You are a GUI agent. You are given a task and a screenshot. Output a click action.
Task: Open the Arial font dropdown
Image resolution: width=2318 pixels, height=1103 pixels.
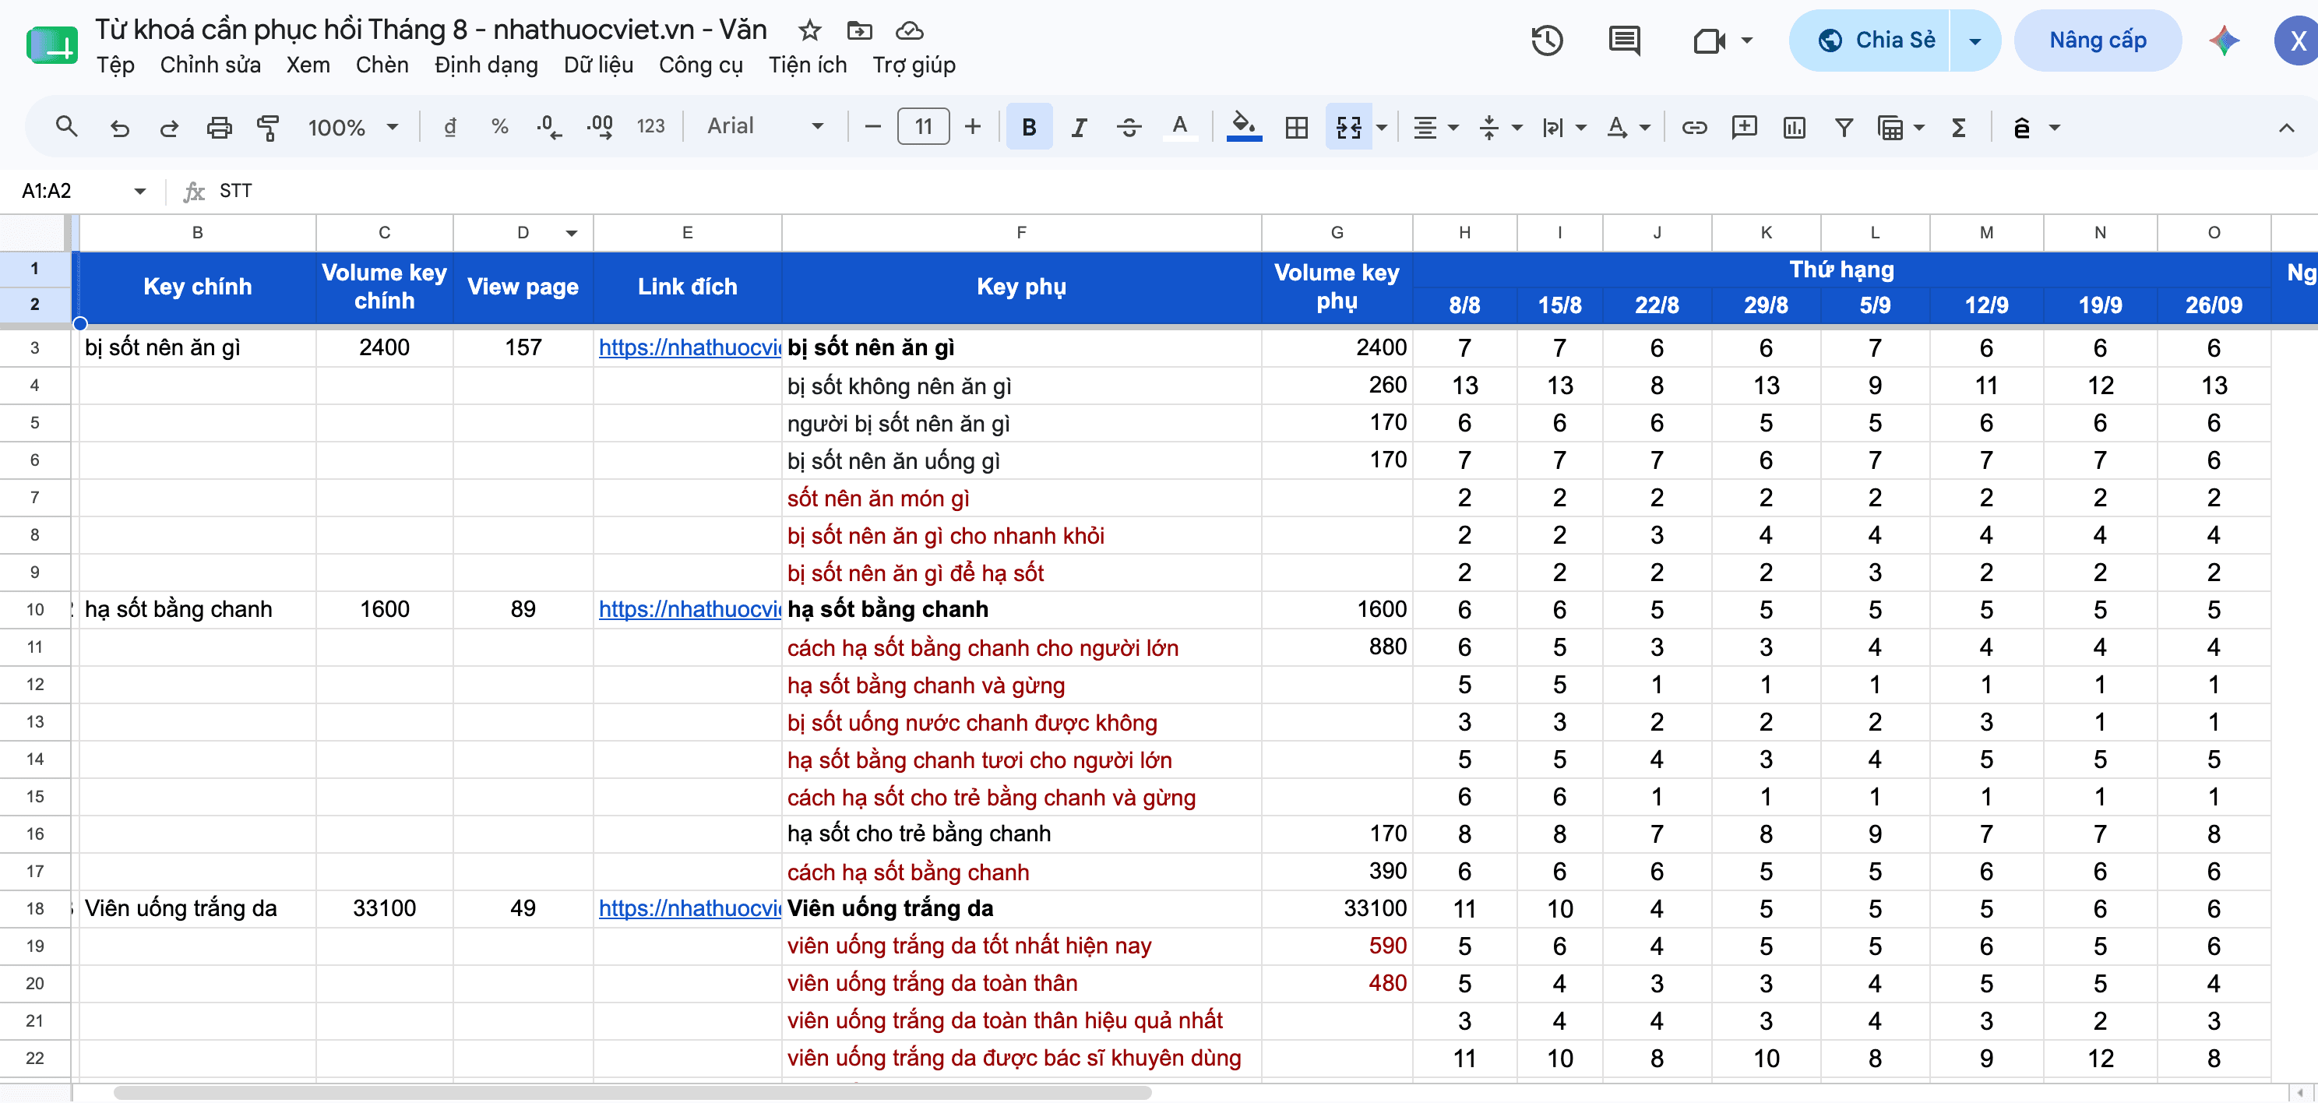tap(766, 127)
